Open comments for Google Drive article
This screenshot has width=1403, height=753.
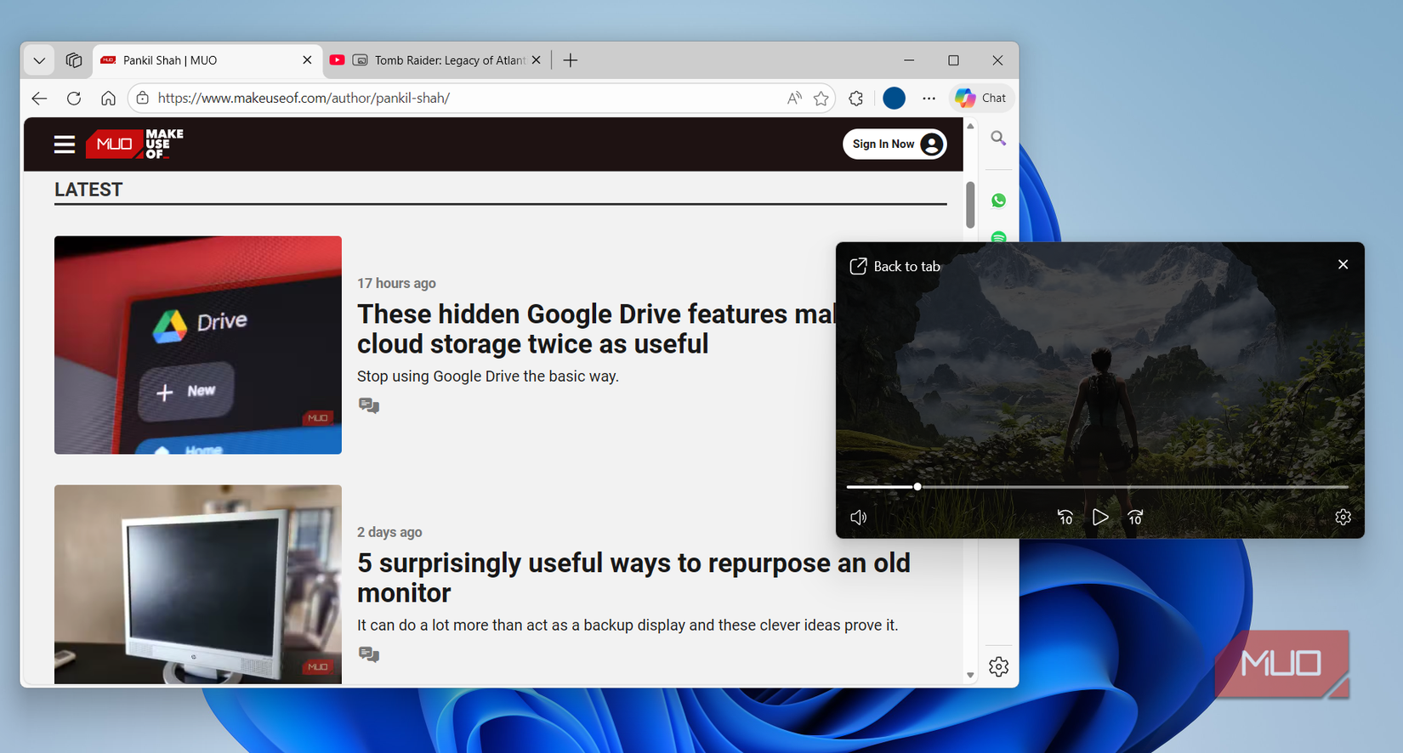point(369,405)
